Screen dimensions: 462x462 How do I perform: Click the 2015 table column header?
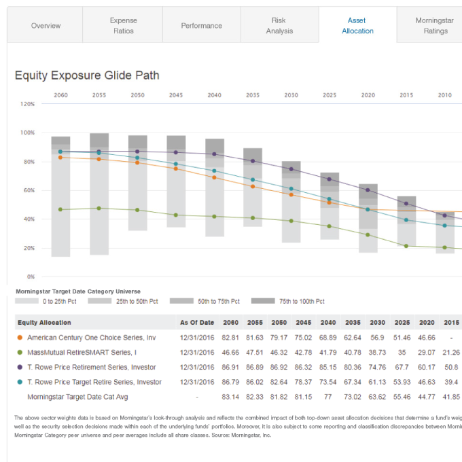[x=451, y=322]
